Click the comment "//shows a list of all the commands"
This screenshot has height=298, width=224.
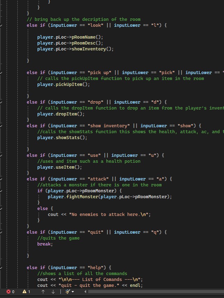82,273
